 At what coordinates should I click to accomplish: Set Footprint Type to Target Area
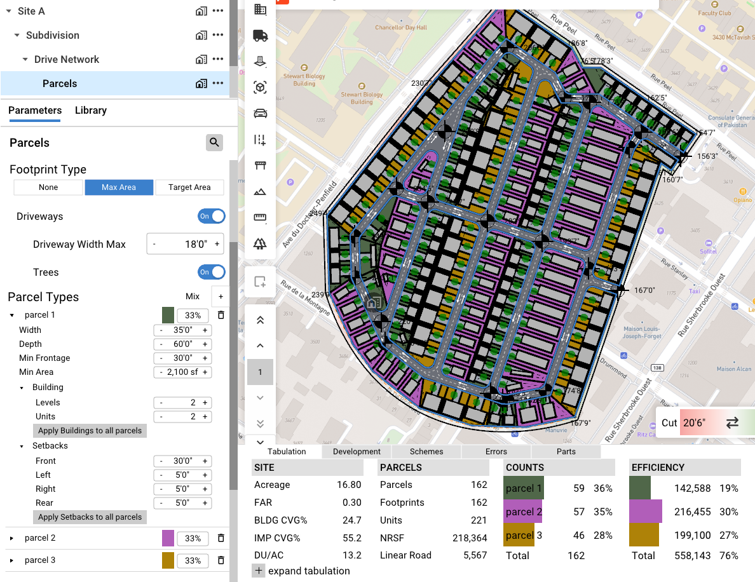tap(189, 187)
